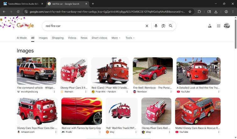The height and width of the screenshot is (139, 237).
Task: Open the fire command SUV image thumbnail
Action: 36,71
